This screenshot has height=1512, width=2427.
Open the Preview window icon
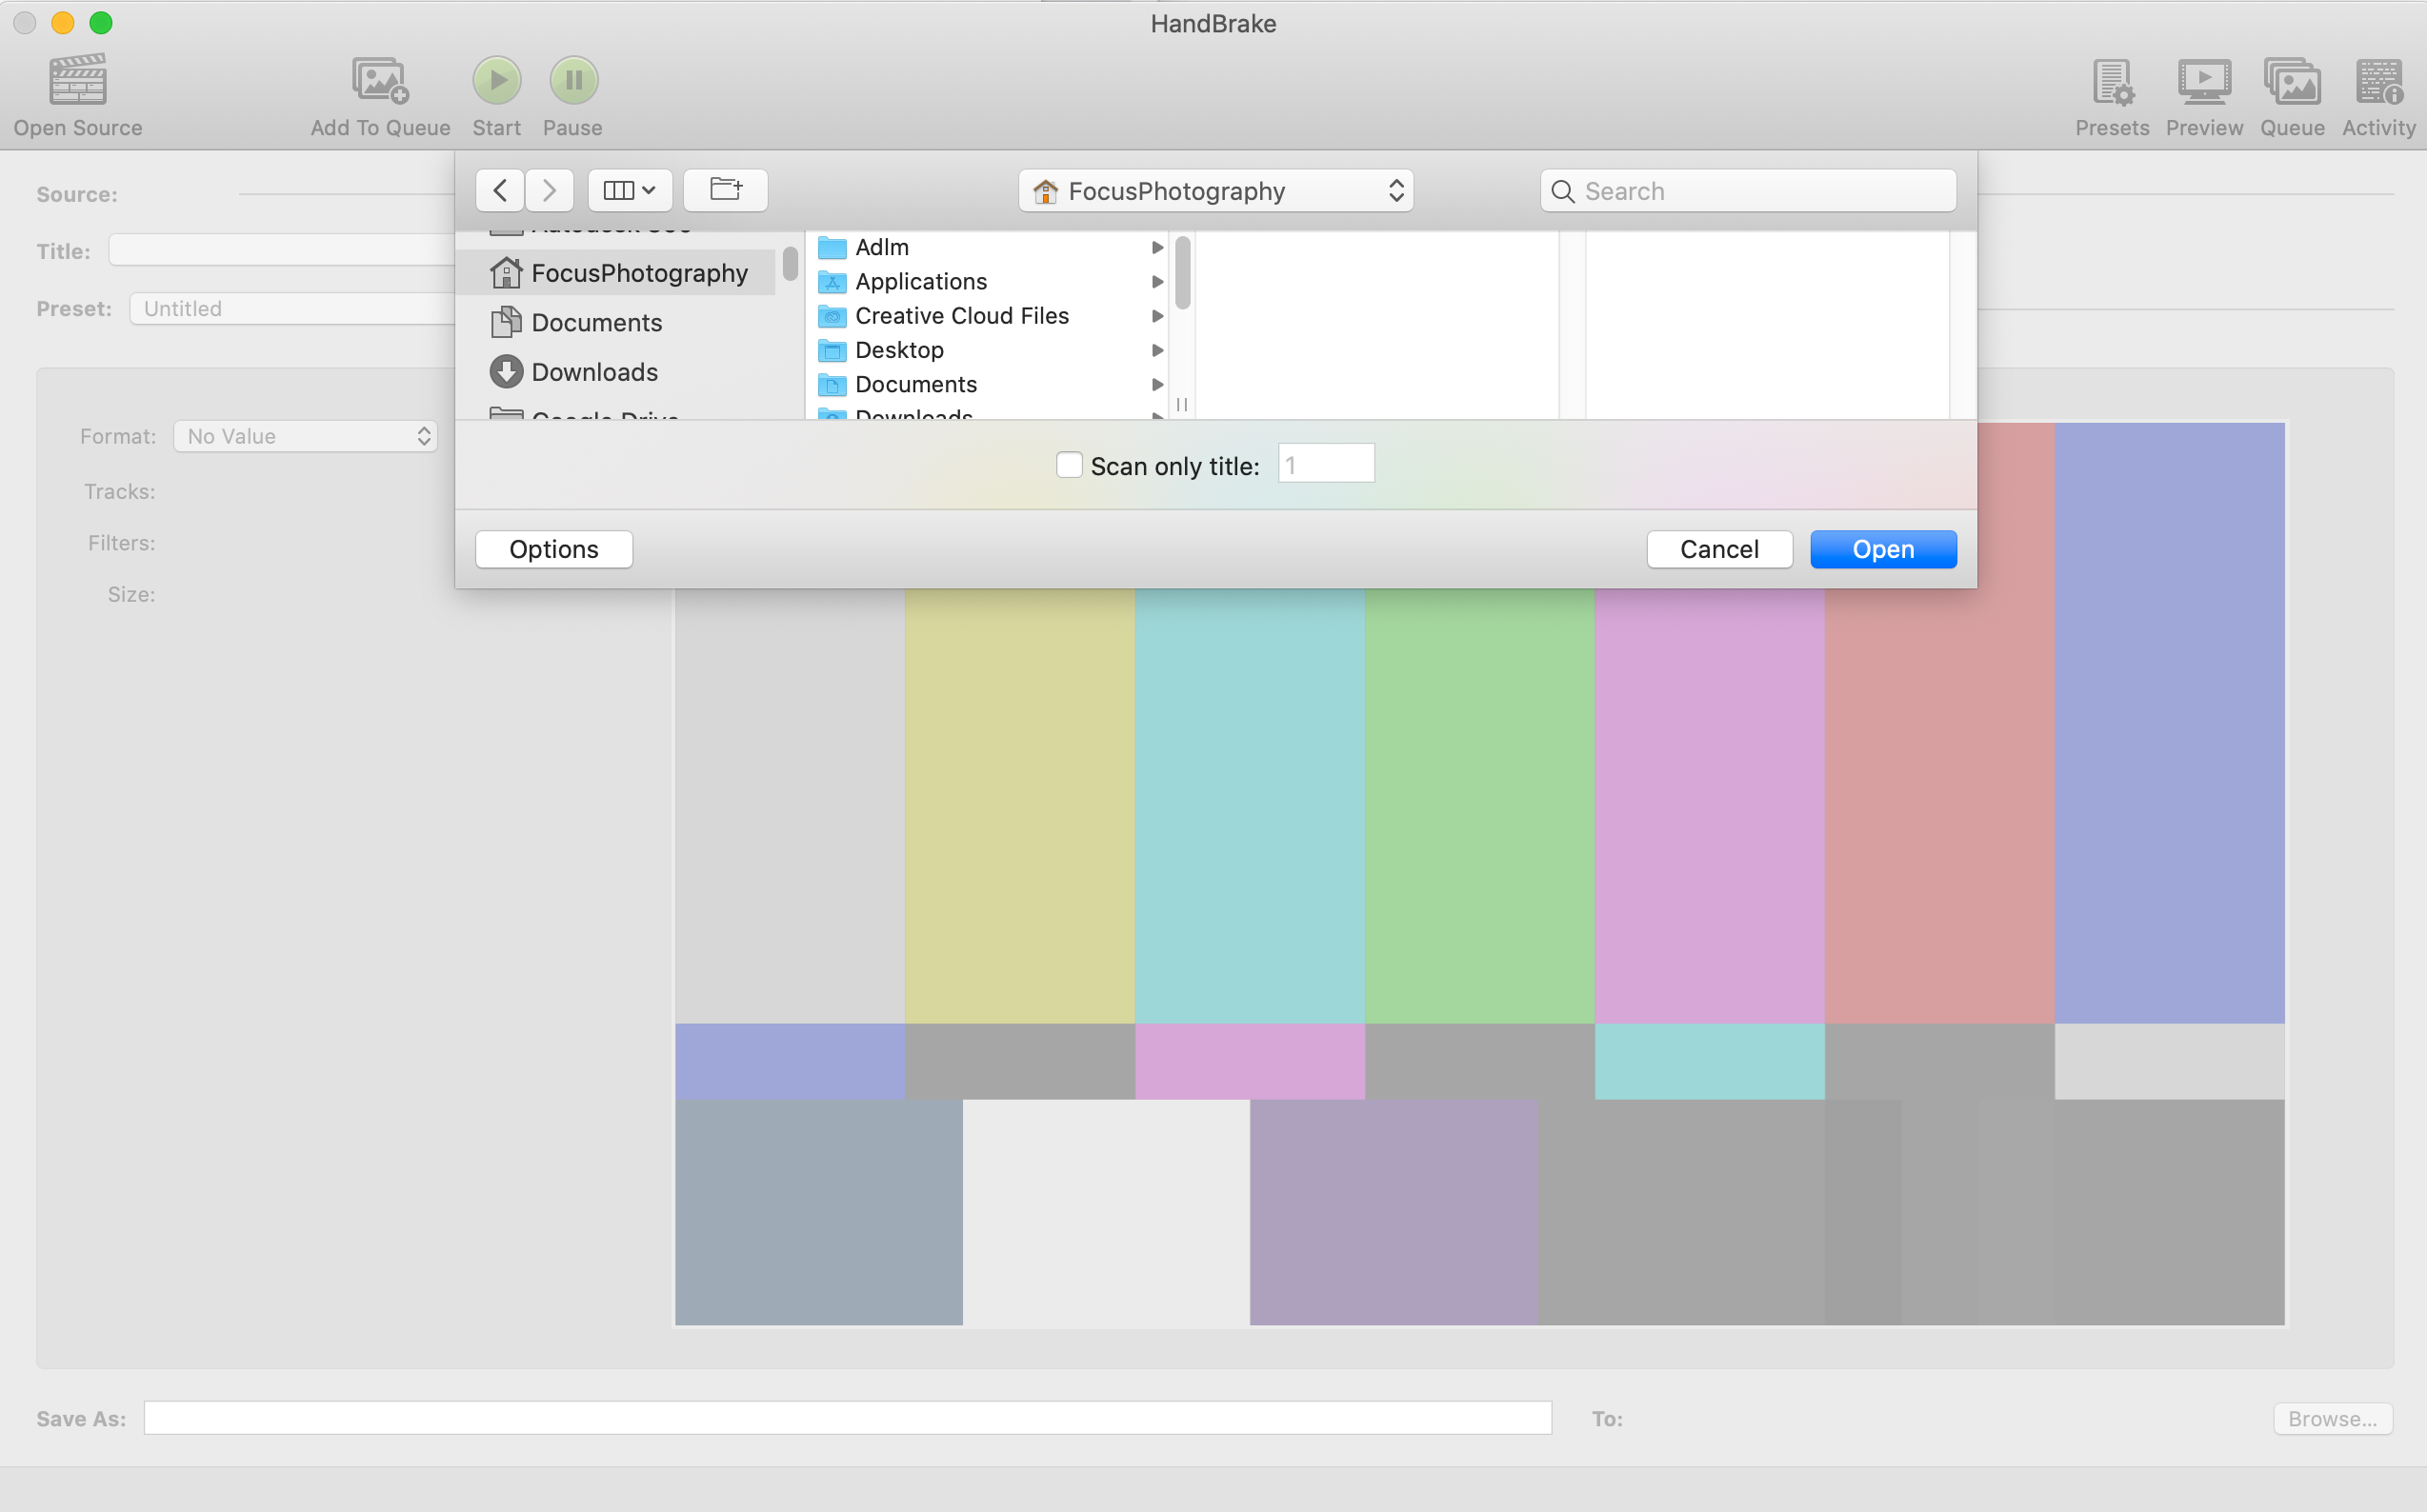[x=2203, y=82]
